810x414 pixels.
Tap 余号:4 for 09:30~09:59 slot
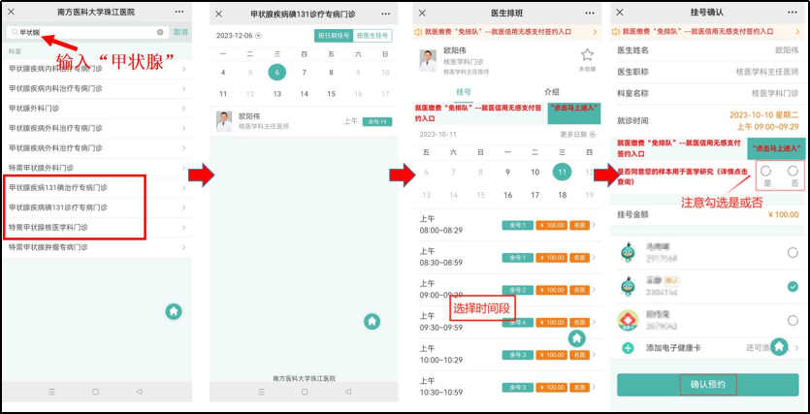(518, 323)
